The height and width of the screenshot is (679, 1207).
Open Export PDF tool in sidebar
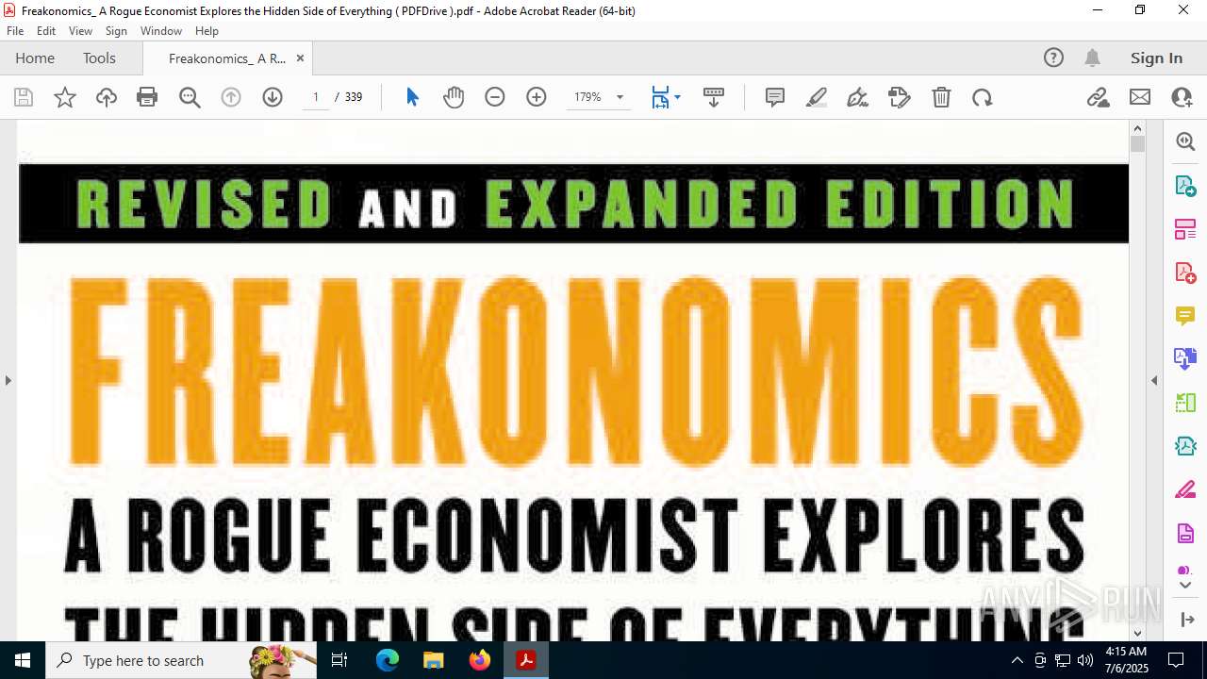(x=1185, y=185)
